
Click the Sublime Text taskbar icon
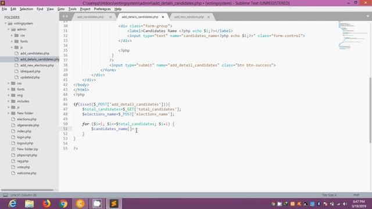point(114,204)
